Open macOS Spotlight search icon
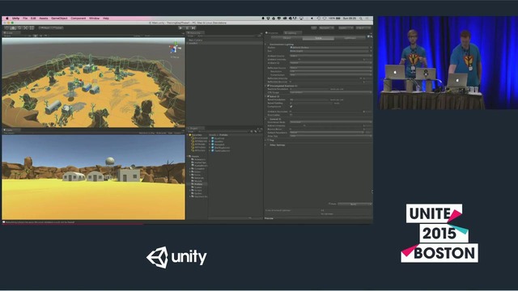518x291 pixels. click(361, 19)
